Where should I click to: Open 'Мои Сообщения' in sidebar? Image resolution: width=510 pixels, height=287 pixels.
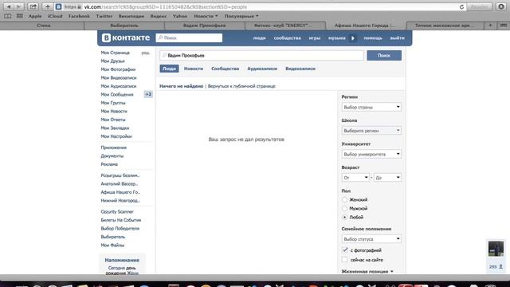(x=117, y=94)
